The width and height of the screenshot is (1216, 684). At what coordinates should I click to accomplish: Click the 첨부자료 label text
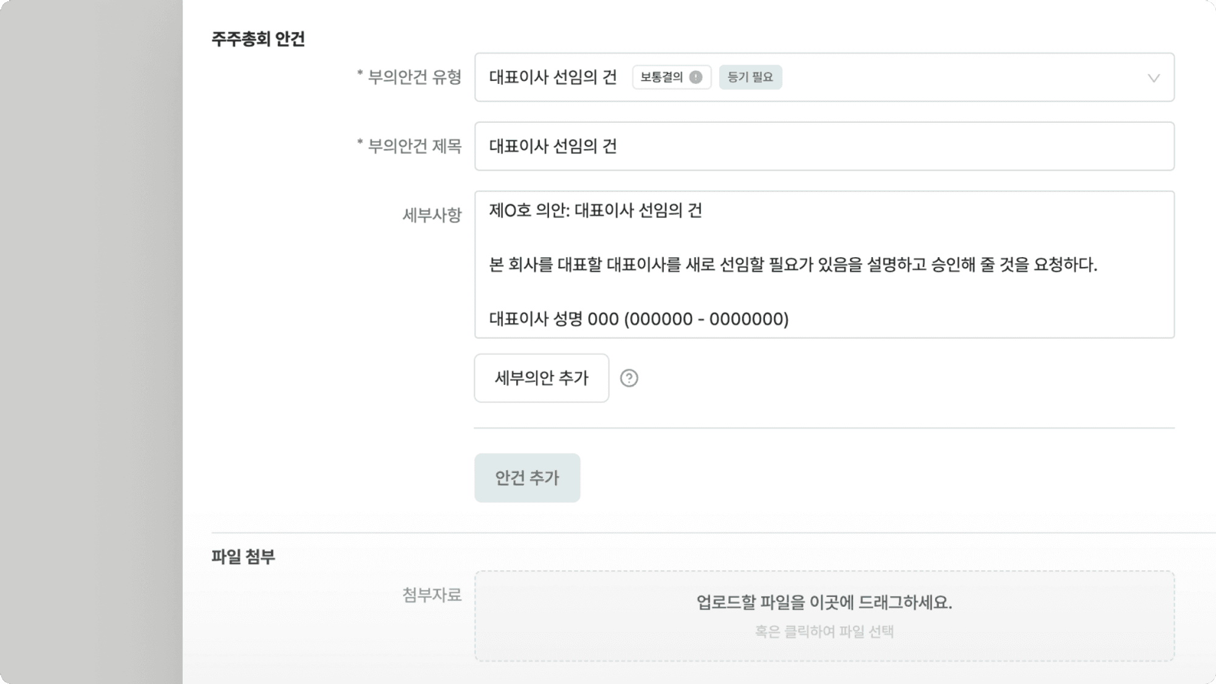[x=433, y=596]
